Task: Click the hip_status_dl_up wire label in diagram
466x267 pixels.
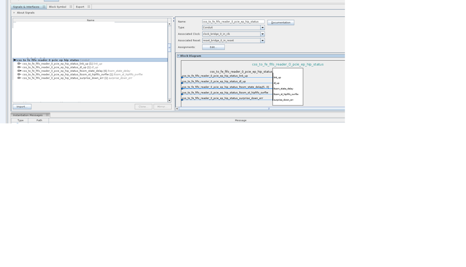Action: (214, 81)
